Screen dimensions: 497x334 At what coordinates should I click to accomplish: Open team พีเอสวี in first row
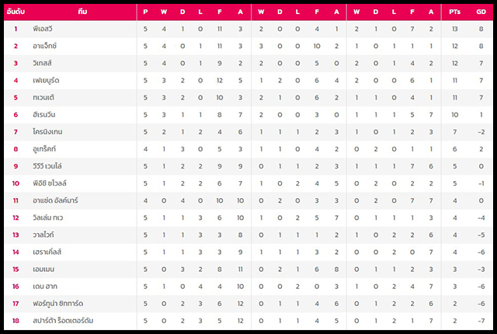(43, 29)
